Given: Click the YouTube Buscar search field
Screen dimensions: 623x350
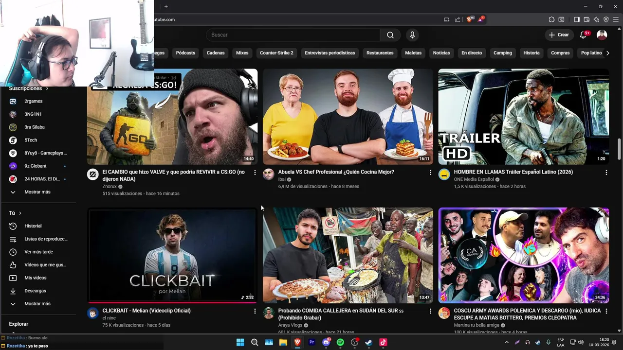Looking at the screenshot, I should click(x=293, y=35).
